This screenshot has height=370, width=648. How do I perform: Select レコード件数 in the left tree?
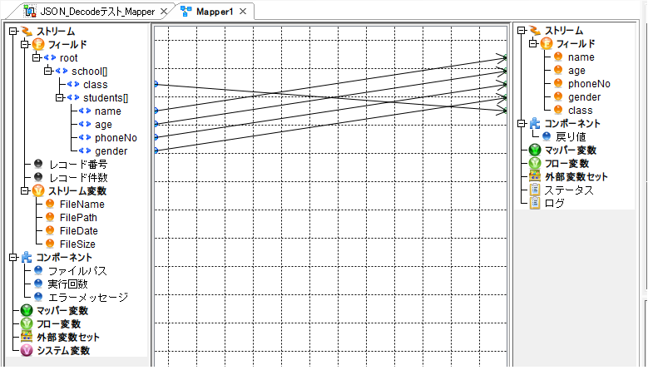click(77, 178)
